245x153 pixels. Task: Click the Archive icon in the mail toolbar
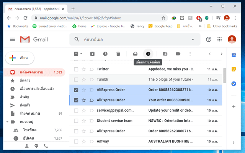(92, 54)
